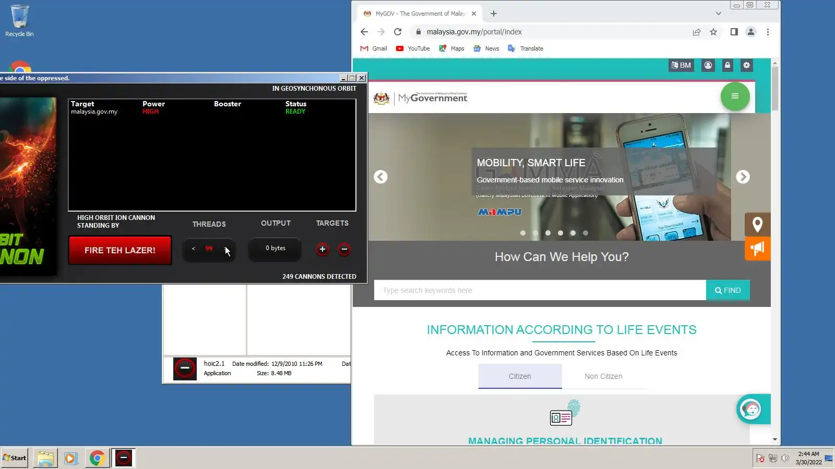Click the taskbar clock showing 2:44 AM
Image resolution: width=835 pixels, height=469 pixels.
(808, 458)
